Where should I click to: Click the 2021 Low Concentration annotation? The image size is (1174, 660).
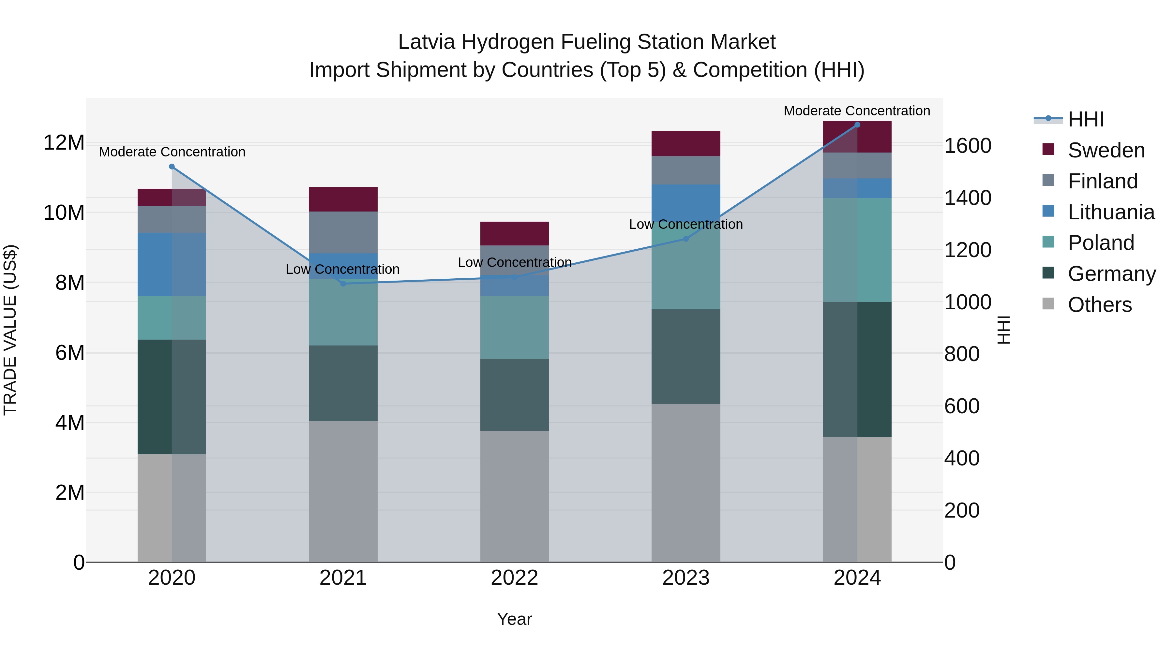pyautogui.click(x=343, y=269)
